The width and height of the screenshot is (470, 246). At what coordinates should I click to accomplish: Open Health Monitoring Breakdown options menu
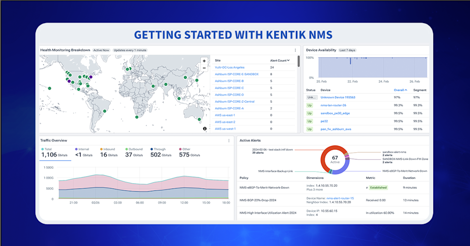coord(295,50)
